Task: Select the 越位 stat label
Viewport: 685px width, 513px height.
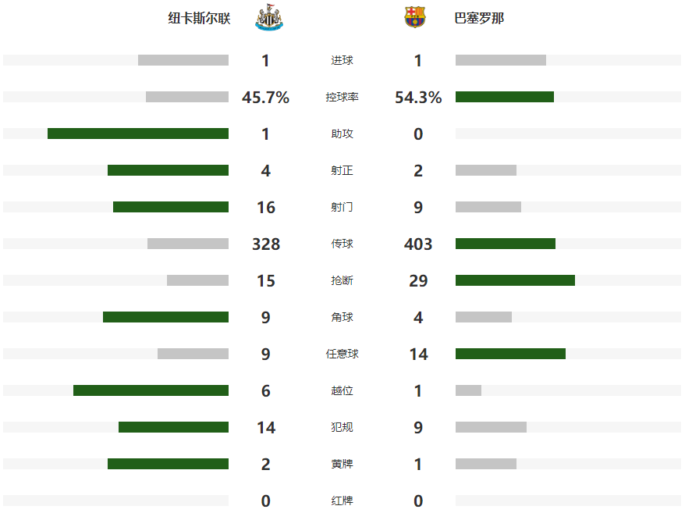Action: click(x=342, y=390)
